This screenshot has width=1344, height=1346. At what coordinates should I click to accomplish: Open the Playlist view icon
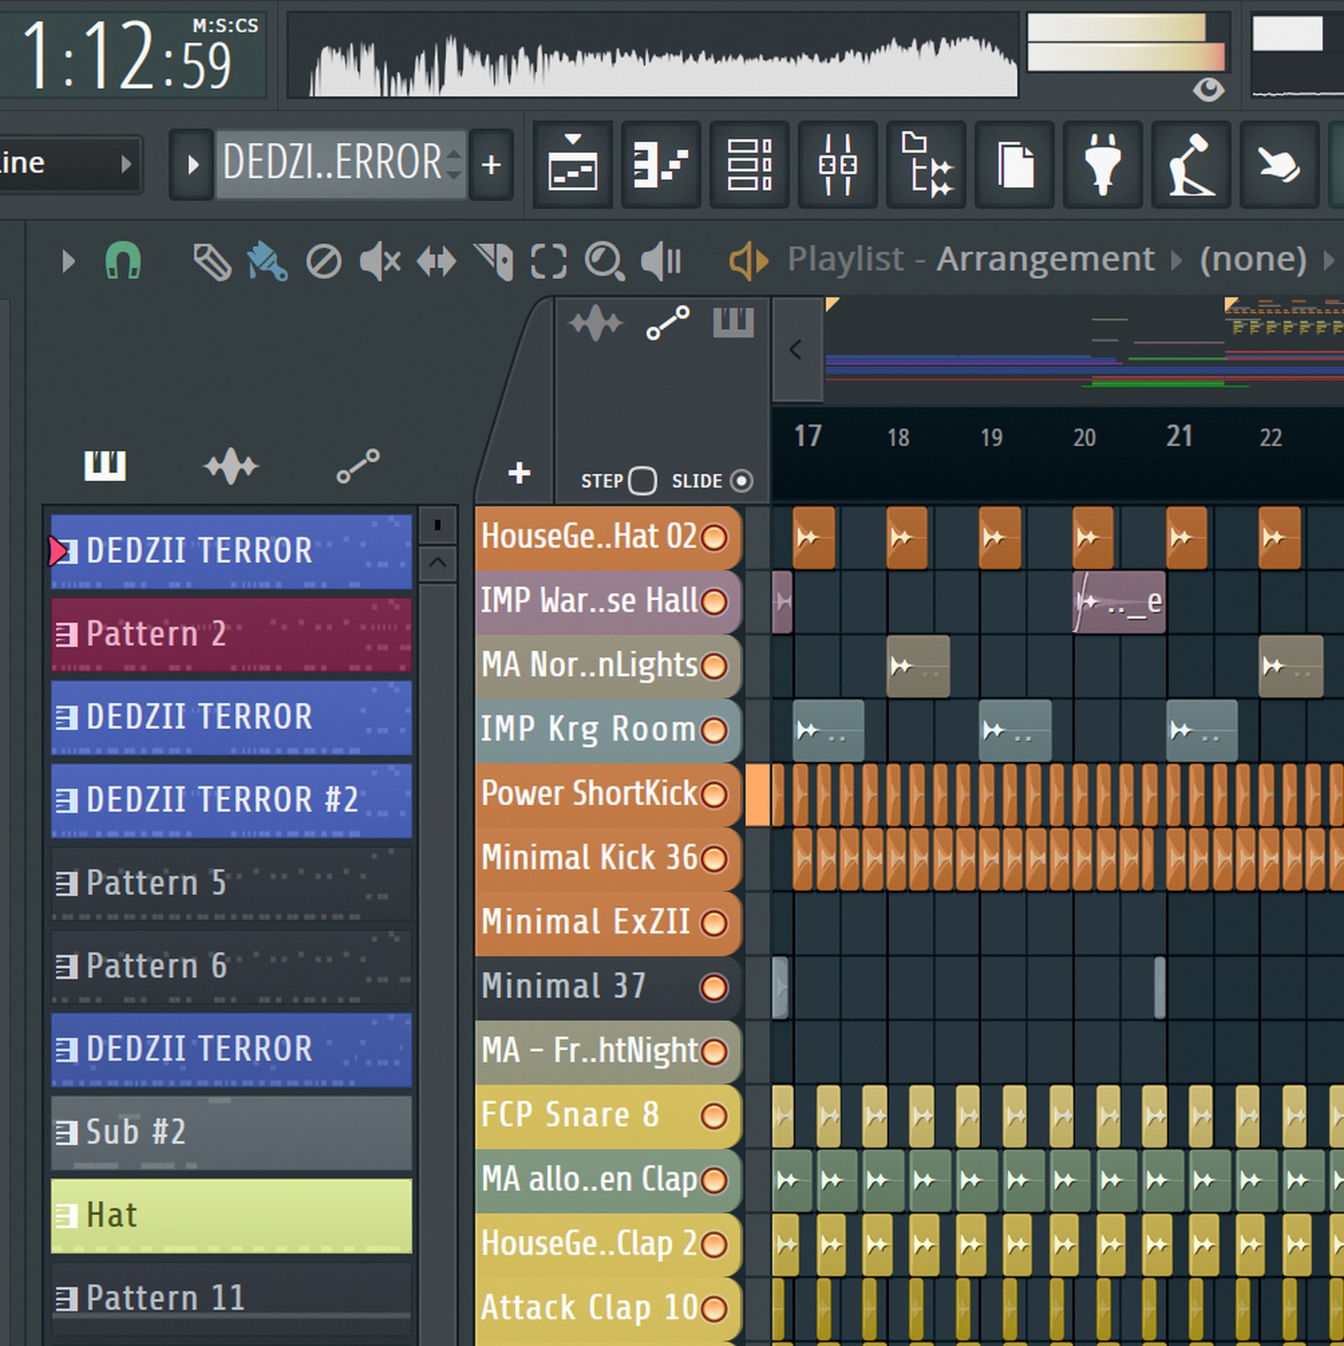(x=572, y=164)
